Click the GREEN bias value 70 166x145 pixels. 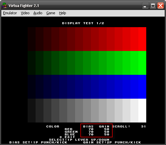coord(91,132)
